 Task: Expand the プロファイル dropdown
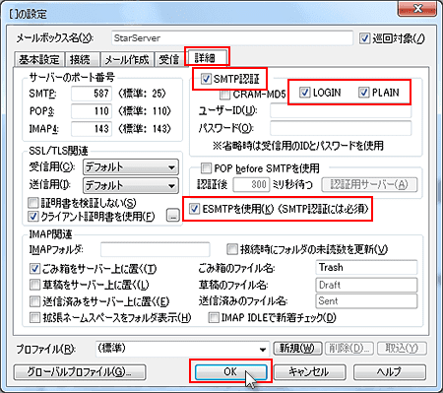point(182,349)
